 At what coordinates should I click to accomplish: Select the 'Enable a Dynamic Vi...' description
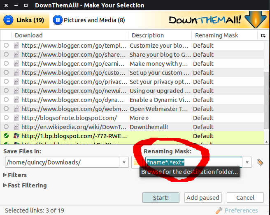coord(160,100)
